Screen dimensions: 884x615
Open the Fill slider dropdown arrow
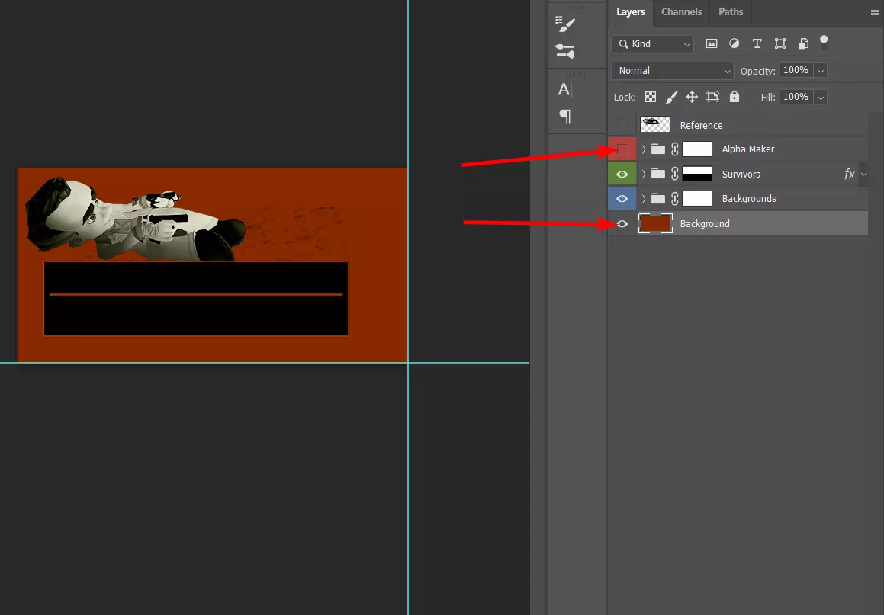coord(821,97)
